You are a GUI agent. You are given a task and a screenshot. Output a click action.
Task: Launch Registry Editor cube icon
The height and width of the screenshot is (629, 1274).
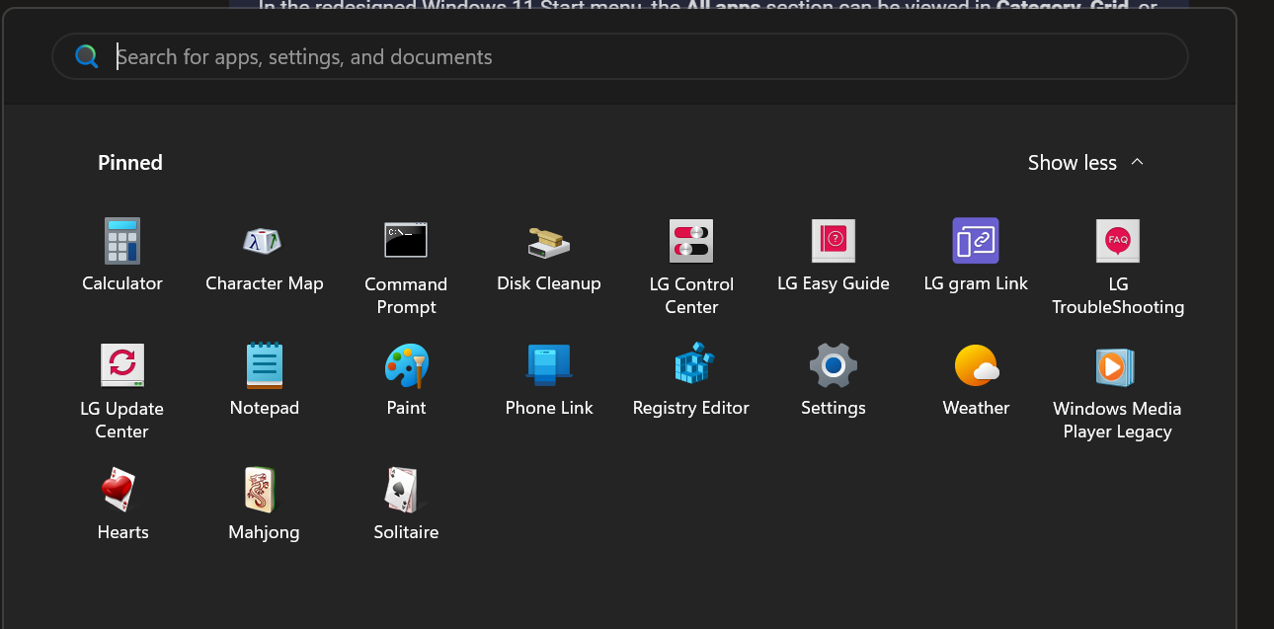tap(693, 364)
